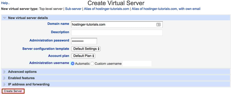Select the Custom username radio button

coord(92,64)
